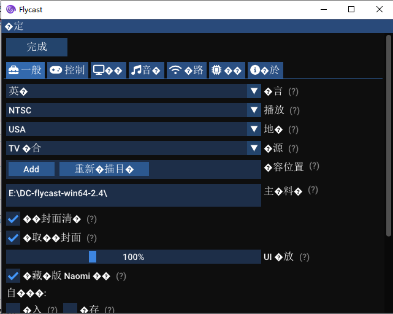Open the language dropdown arrow

pyautogui.click(x=254, y=91)
